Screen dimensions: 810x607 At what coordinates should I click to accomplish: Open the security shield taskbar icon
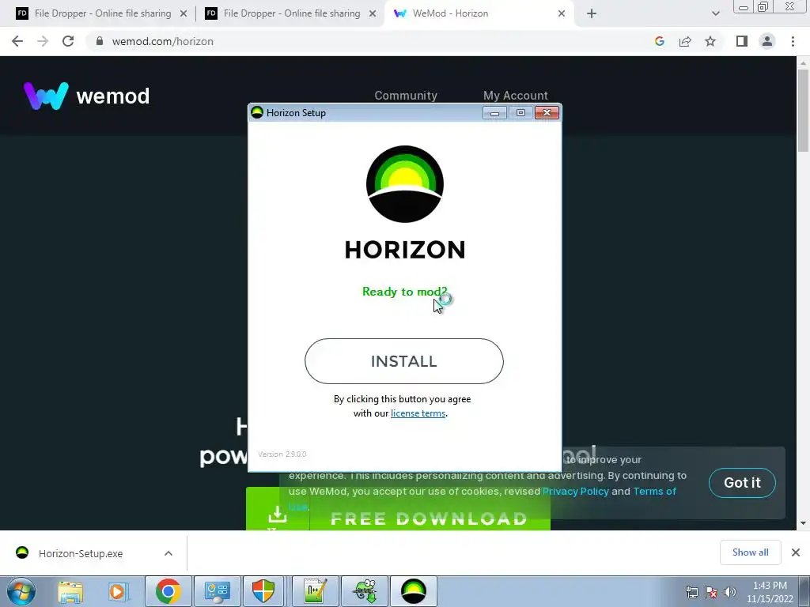click(x=263, y=591)
